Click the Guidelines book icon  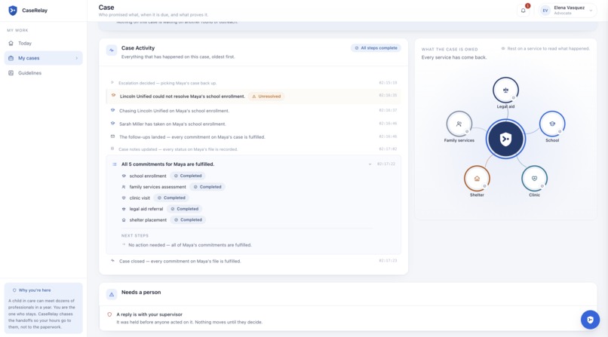click(11, 73)
